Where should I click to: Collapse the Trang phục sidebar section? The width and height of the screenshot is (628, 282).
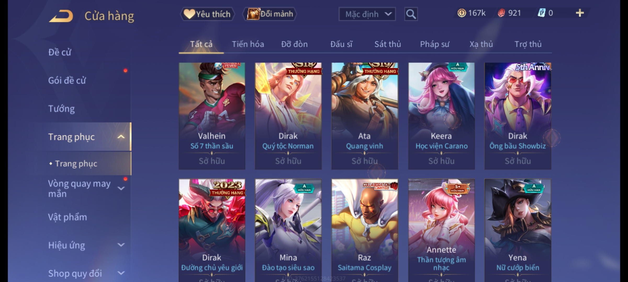tap(121, 137)
